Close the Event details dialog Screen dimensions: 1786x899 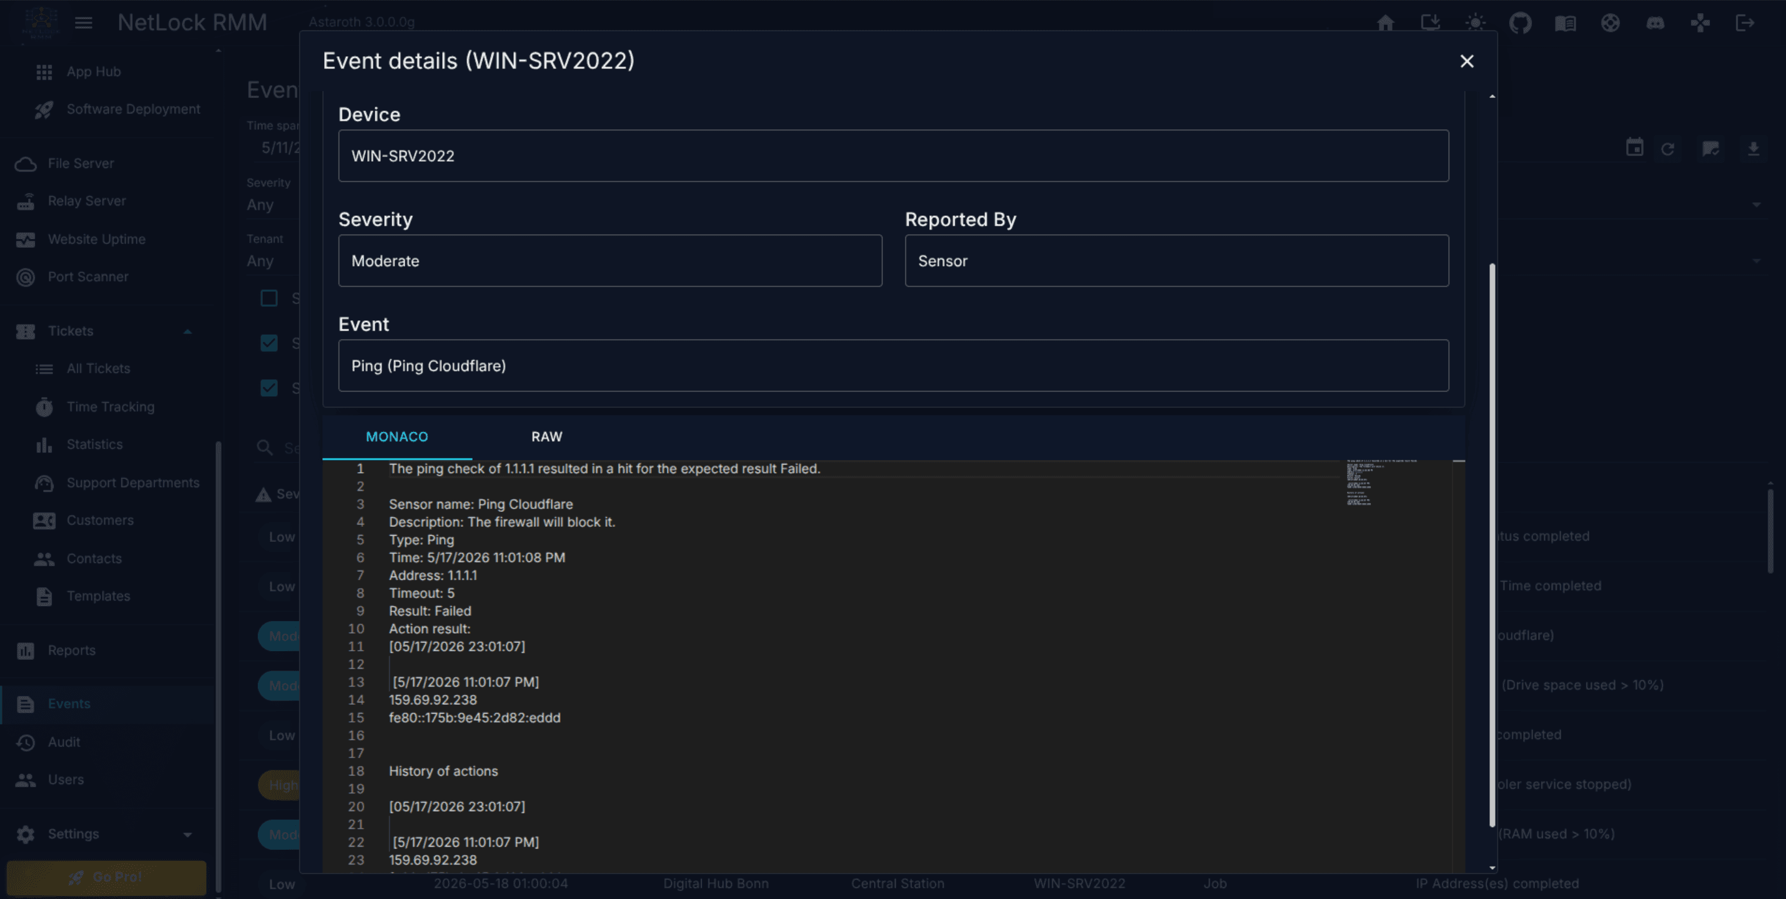[x=1466, y=61]
